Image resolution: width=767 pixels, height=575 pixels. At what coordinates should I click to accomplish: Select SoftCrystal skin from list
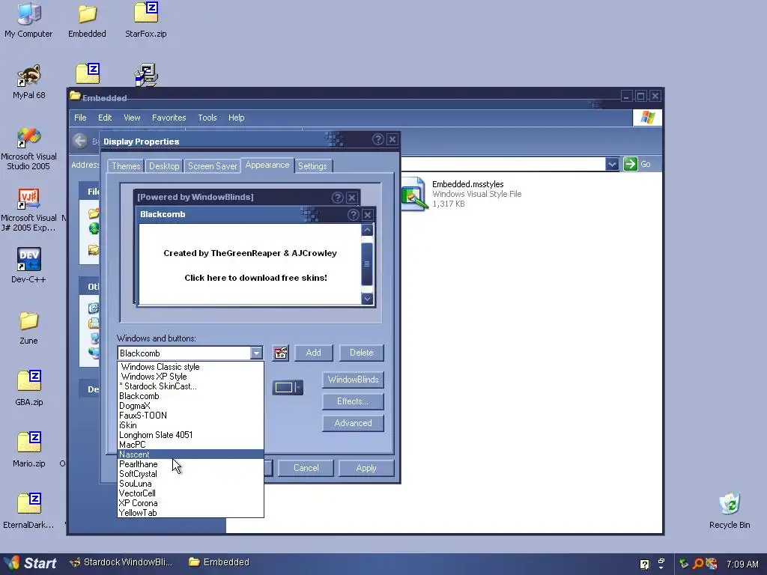coord(191,474)
